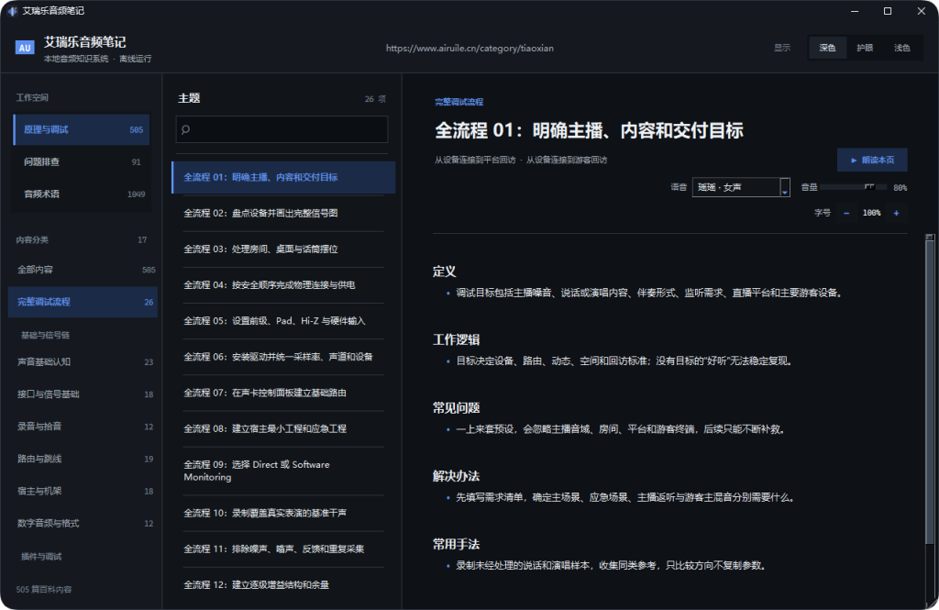
Task: Maximize the 艾瑞乐音频笔记 window
Action: coord(888,11)
